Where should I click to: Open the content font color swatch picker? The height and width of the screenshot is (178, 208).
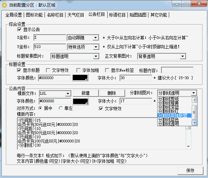(x=81, y=101)
